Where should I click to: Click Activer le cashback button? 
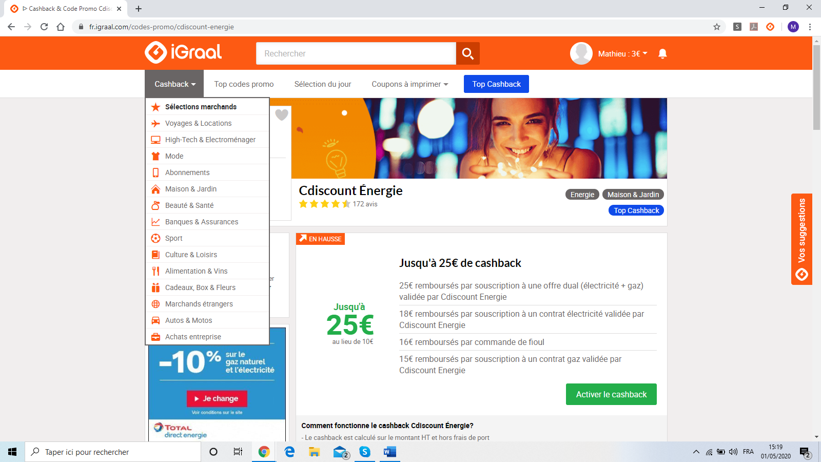[611, 394]
